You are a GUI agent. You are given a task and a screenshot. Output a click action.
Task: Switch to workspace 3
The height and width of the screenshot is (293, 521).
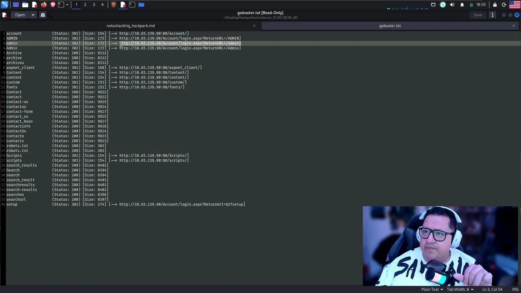coord(94,4)
